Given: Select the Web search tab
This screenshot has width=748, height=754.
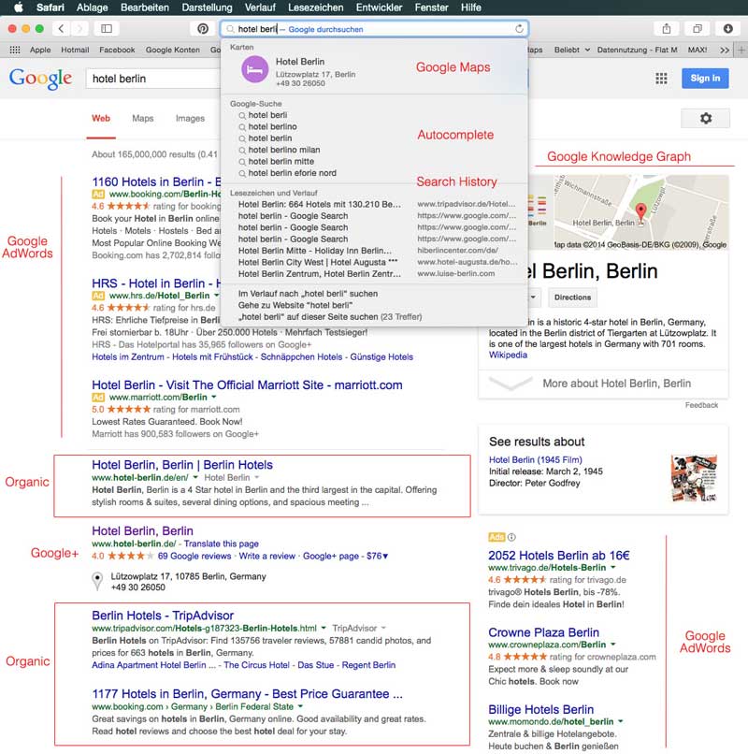Looking at the screenshot, I should (x=101, y=118).
